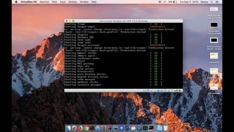Open the Apple menu

tap(16, 2)
